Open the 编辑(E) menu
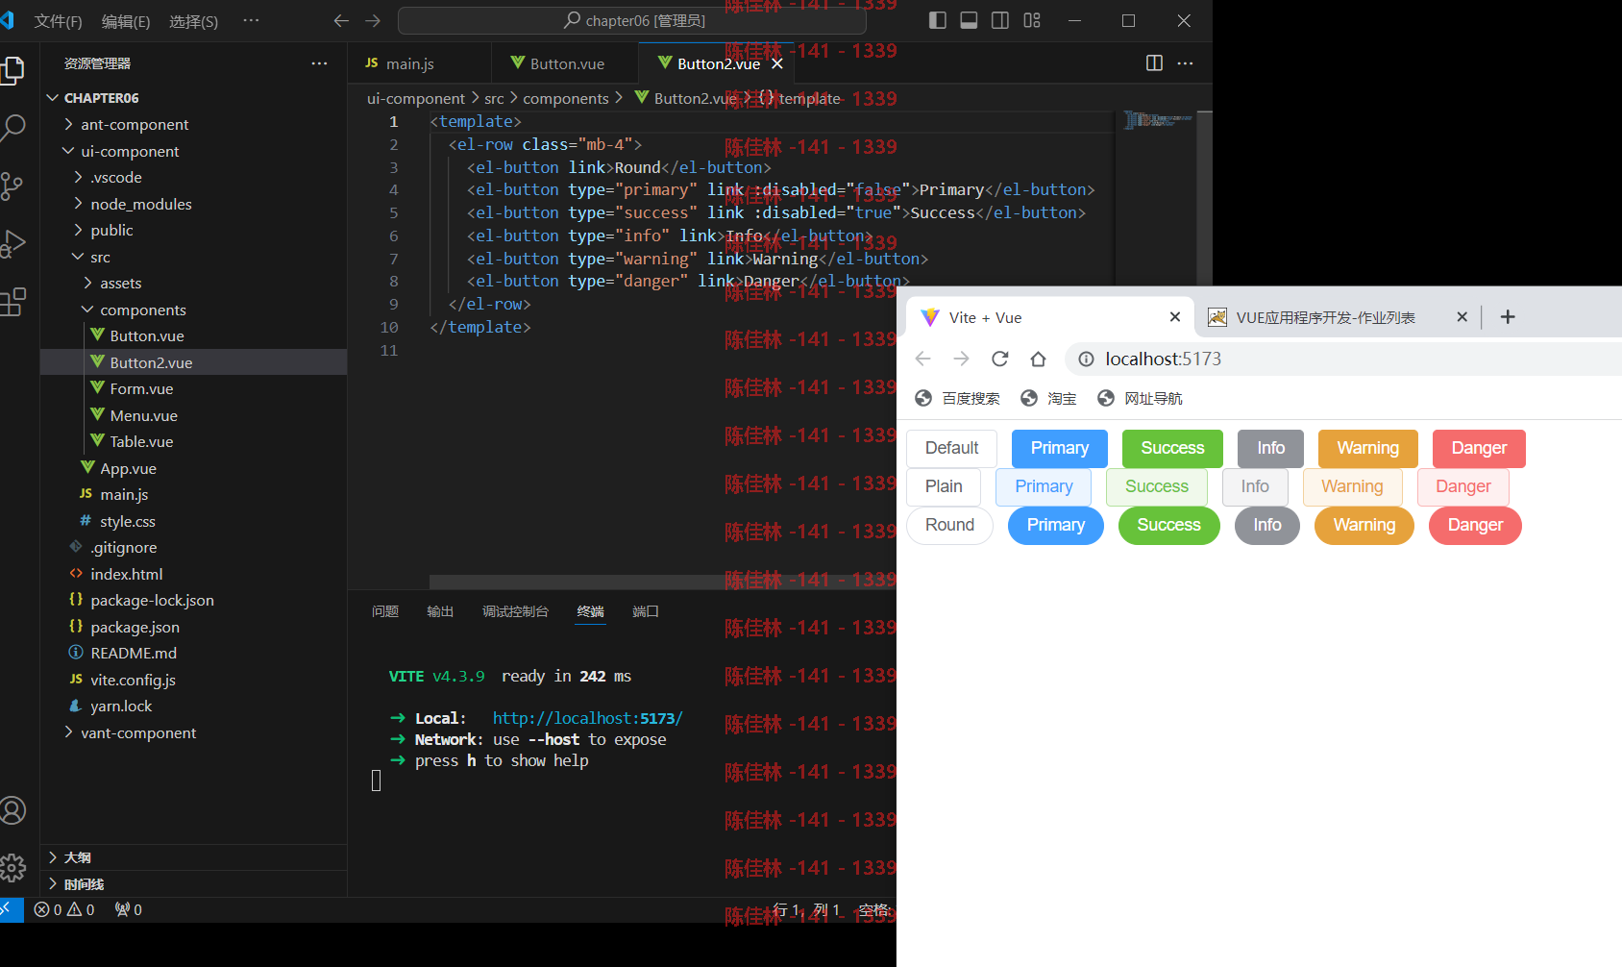The height and width of the screenshot is (967, 1622). point(126,21)
